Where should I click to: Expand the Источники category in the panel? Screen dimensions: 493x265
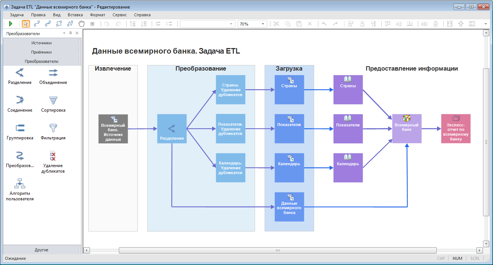(x=42, y=43)
